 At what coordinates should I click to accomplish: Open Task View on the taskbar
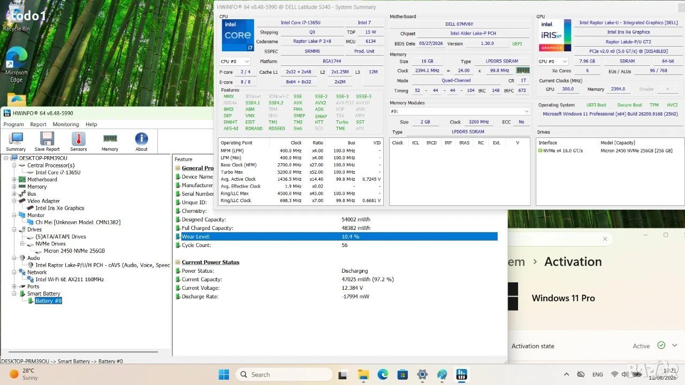(342, 374)
